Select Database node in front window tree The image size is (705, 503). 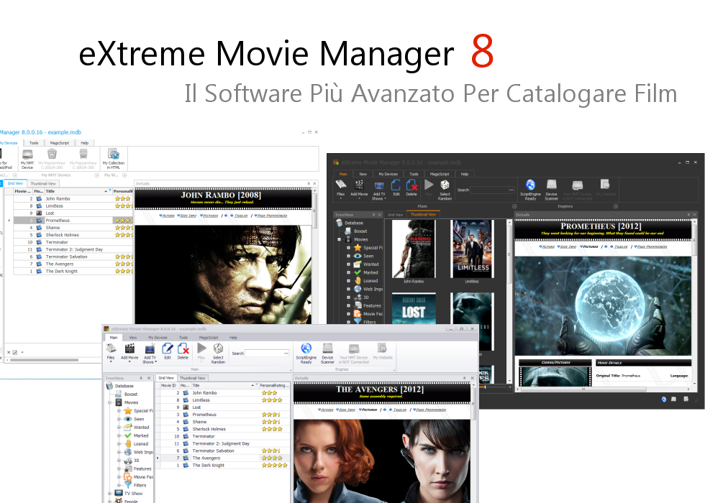tap(124, 386)
